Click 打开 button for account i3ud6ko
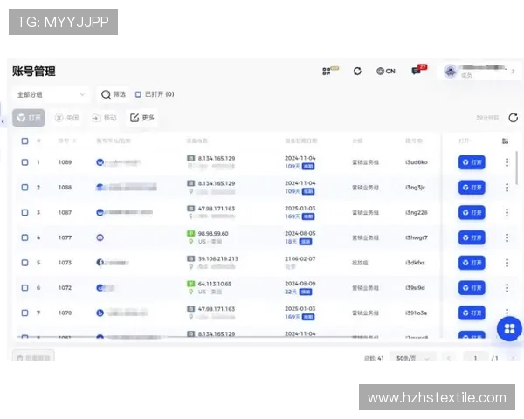Screen dimensions: 524x419 472,162
